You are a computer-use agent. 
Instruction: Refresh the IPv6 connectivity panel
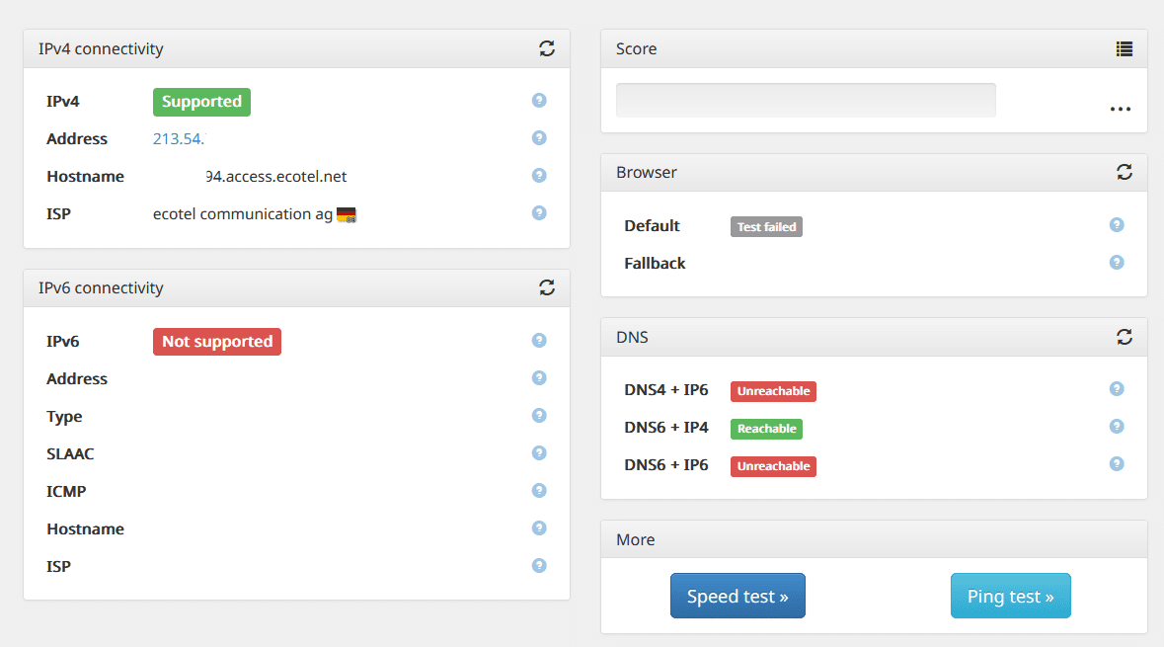click(x=546, y=287)
